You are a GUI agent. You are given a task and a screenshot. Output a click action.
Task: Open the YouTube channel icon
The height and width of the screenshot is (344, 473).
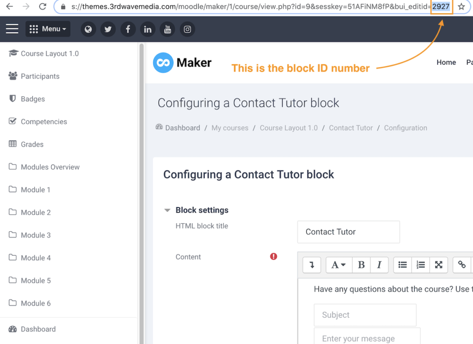(x=167, y=29)
